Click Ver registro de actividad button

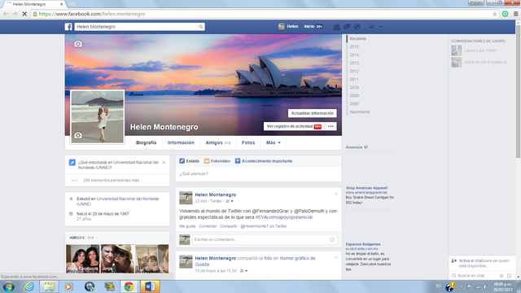(x=294, y=126)
